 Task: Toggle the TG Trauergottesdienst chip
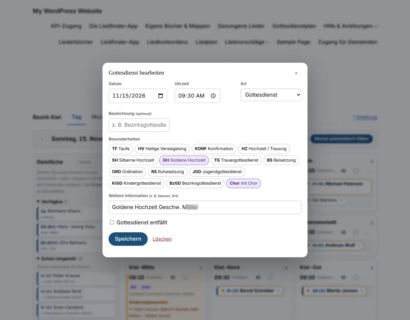pos(236,160)
